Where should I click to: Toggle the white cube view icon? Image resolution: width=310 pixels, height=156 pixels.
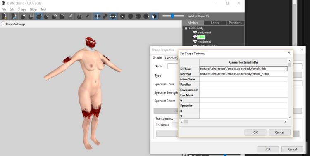[154, 17]
